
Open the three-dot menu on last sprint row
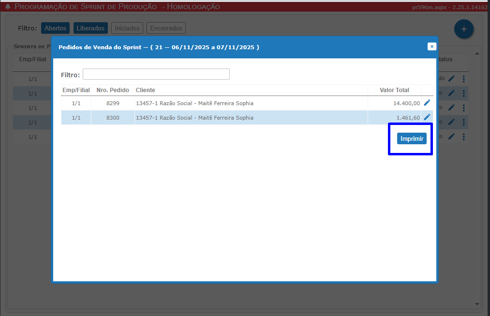(x=463, y=137)
